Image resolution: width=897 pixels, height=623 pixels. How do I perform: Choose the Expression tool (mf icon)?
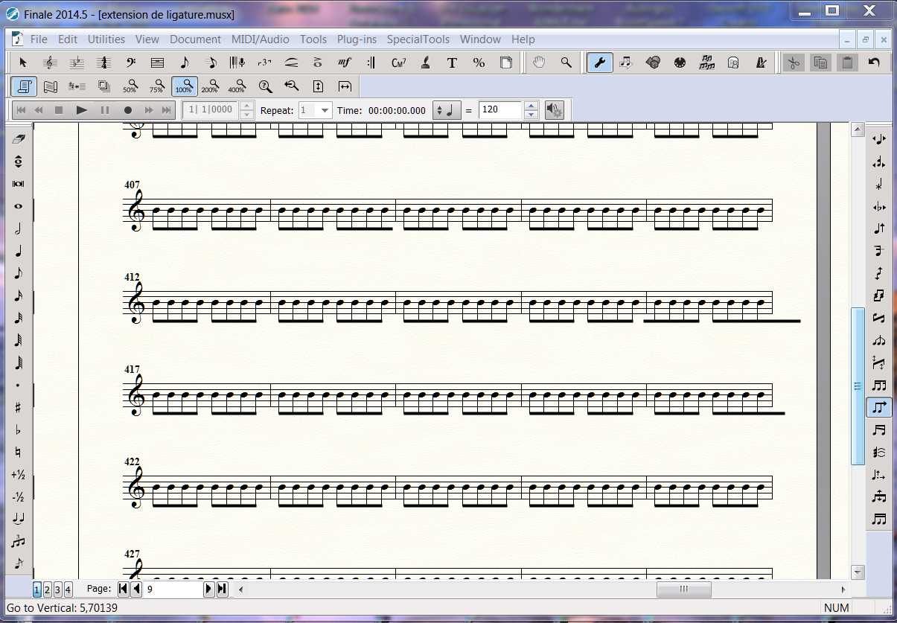(344, 63)
